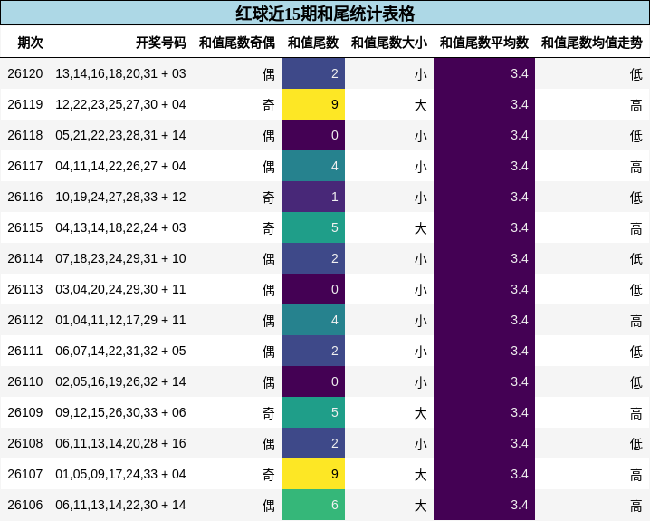Click the 开奖号码 column header
The width and height of the screenshot is (650, 521).
(161, 43)
